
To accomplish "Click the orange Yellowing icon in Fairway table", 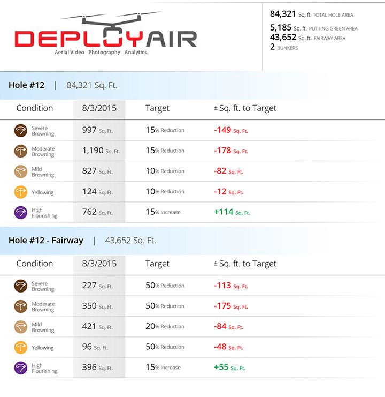I will click(21, 348).
